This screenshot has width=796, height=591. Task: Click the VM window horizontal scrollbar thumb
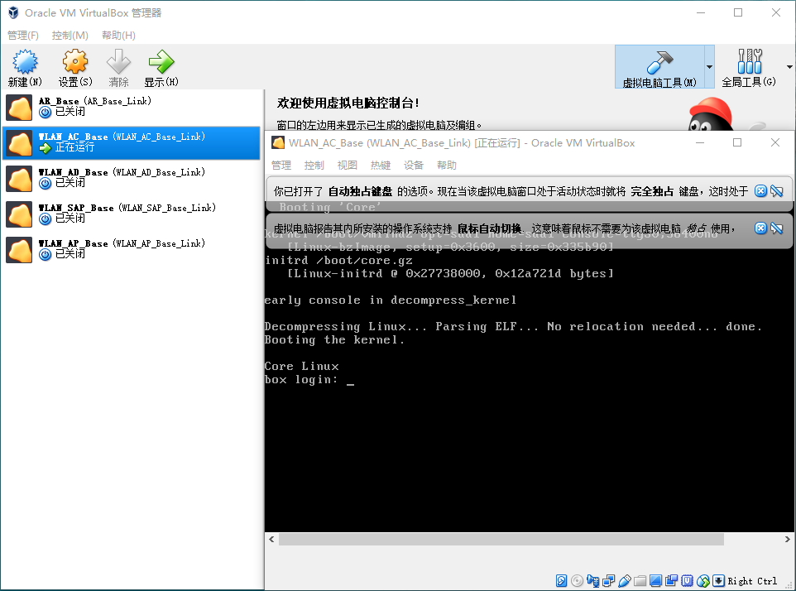[501, 539]
